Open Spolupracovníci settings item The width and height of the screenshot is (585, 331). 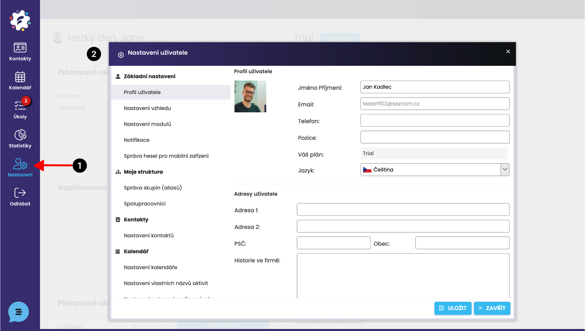145,204
